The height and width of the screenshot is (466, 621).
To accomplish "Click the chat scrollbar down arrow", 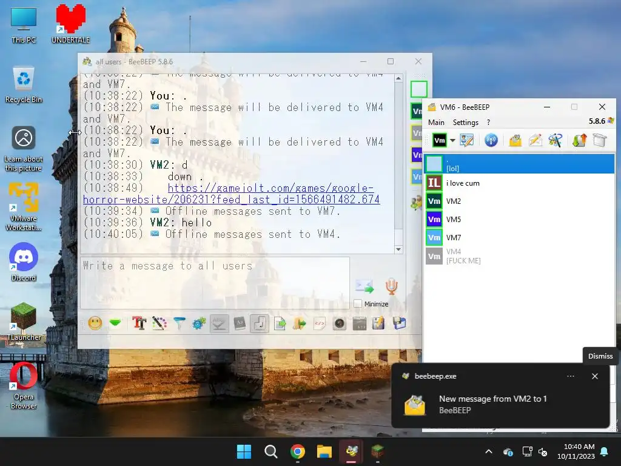I will point(398,249).
